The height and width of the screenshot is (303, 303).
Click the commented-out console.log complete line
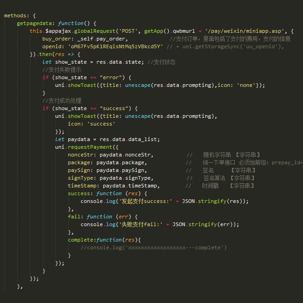pos(153,247)
